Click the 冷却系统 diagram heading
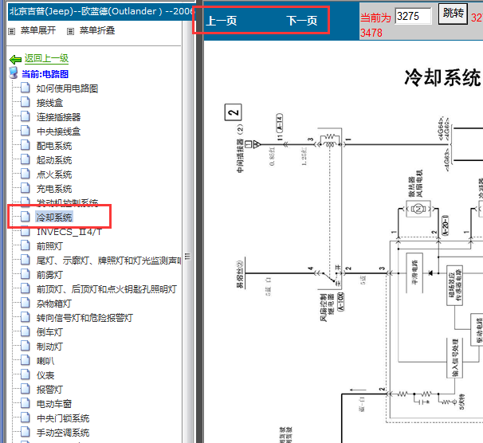483x443 pixels. 442,77
